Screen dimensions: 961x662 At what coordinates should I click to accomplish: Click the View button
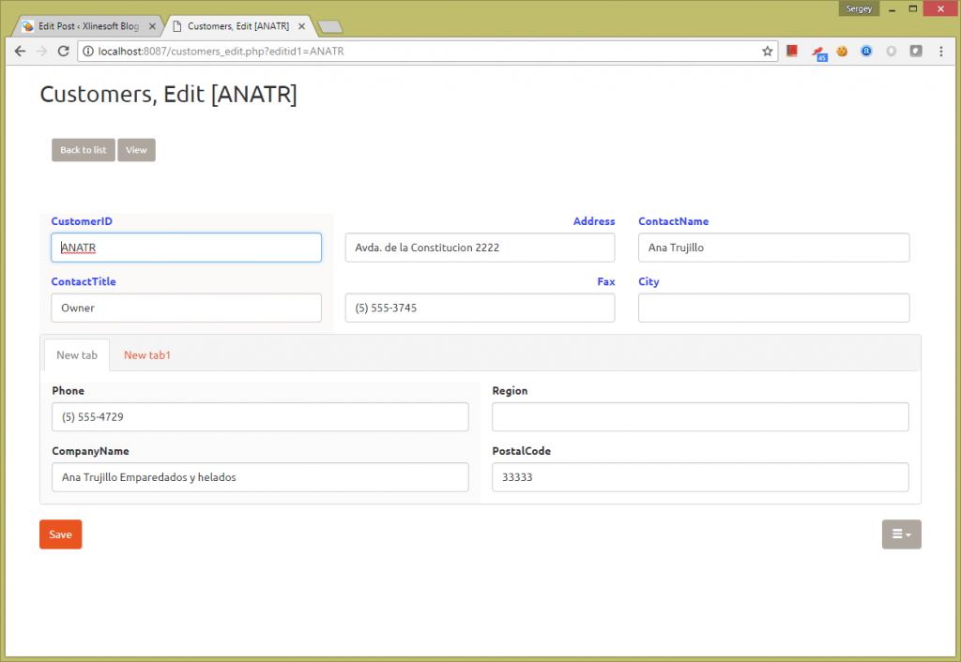click(136, 149)
